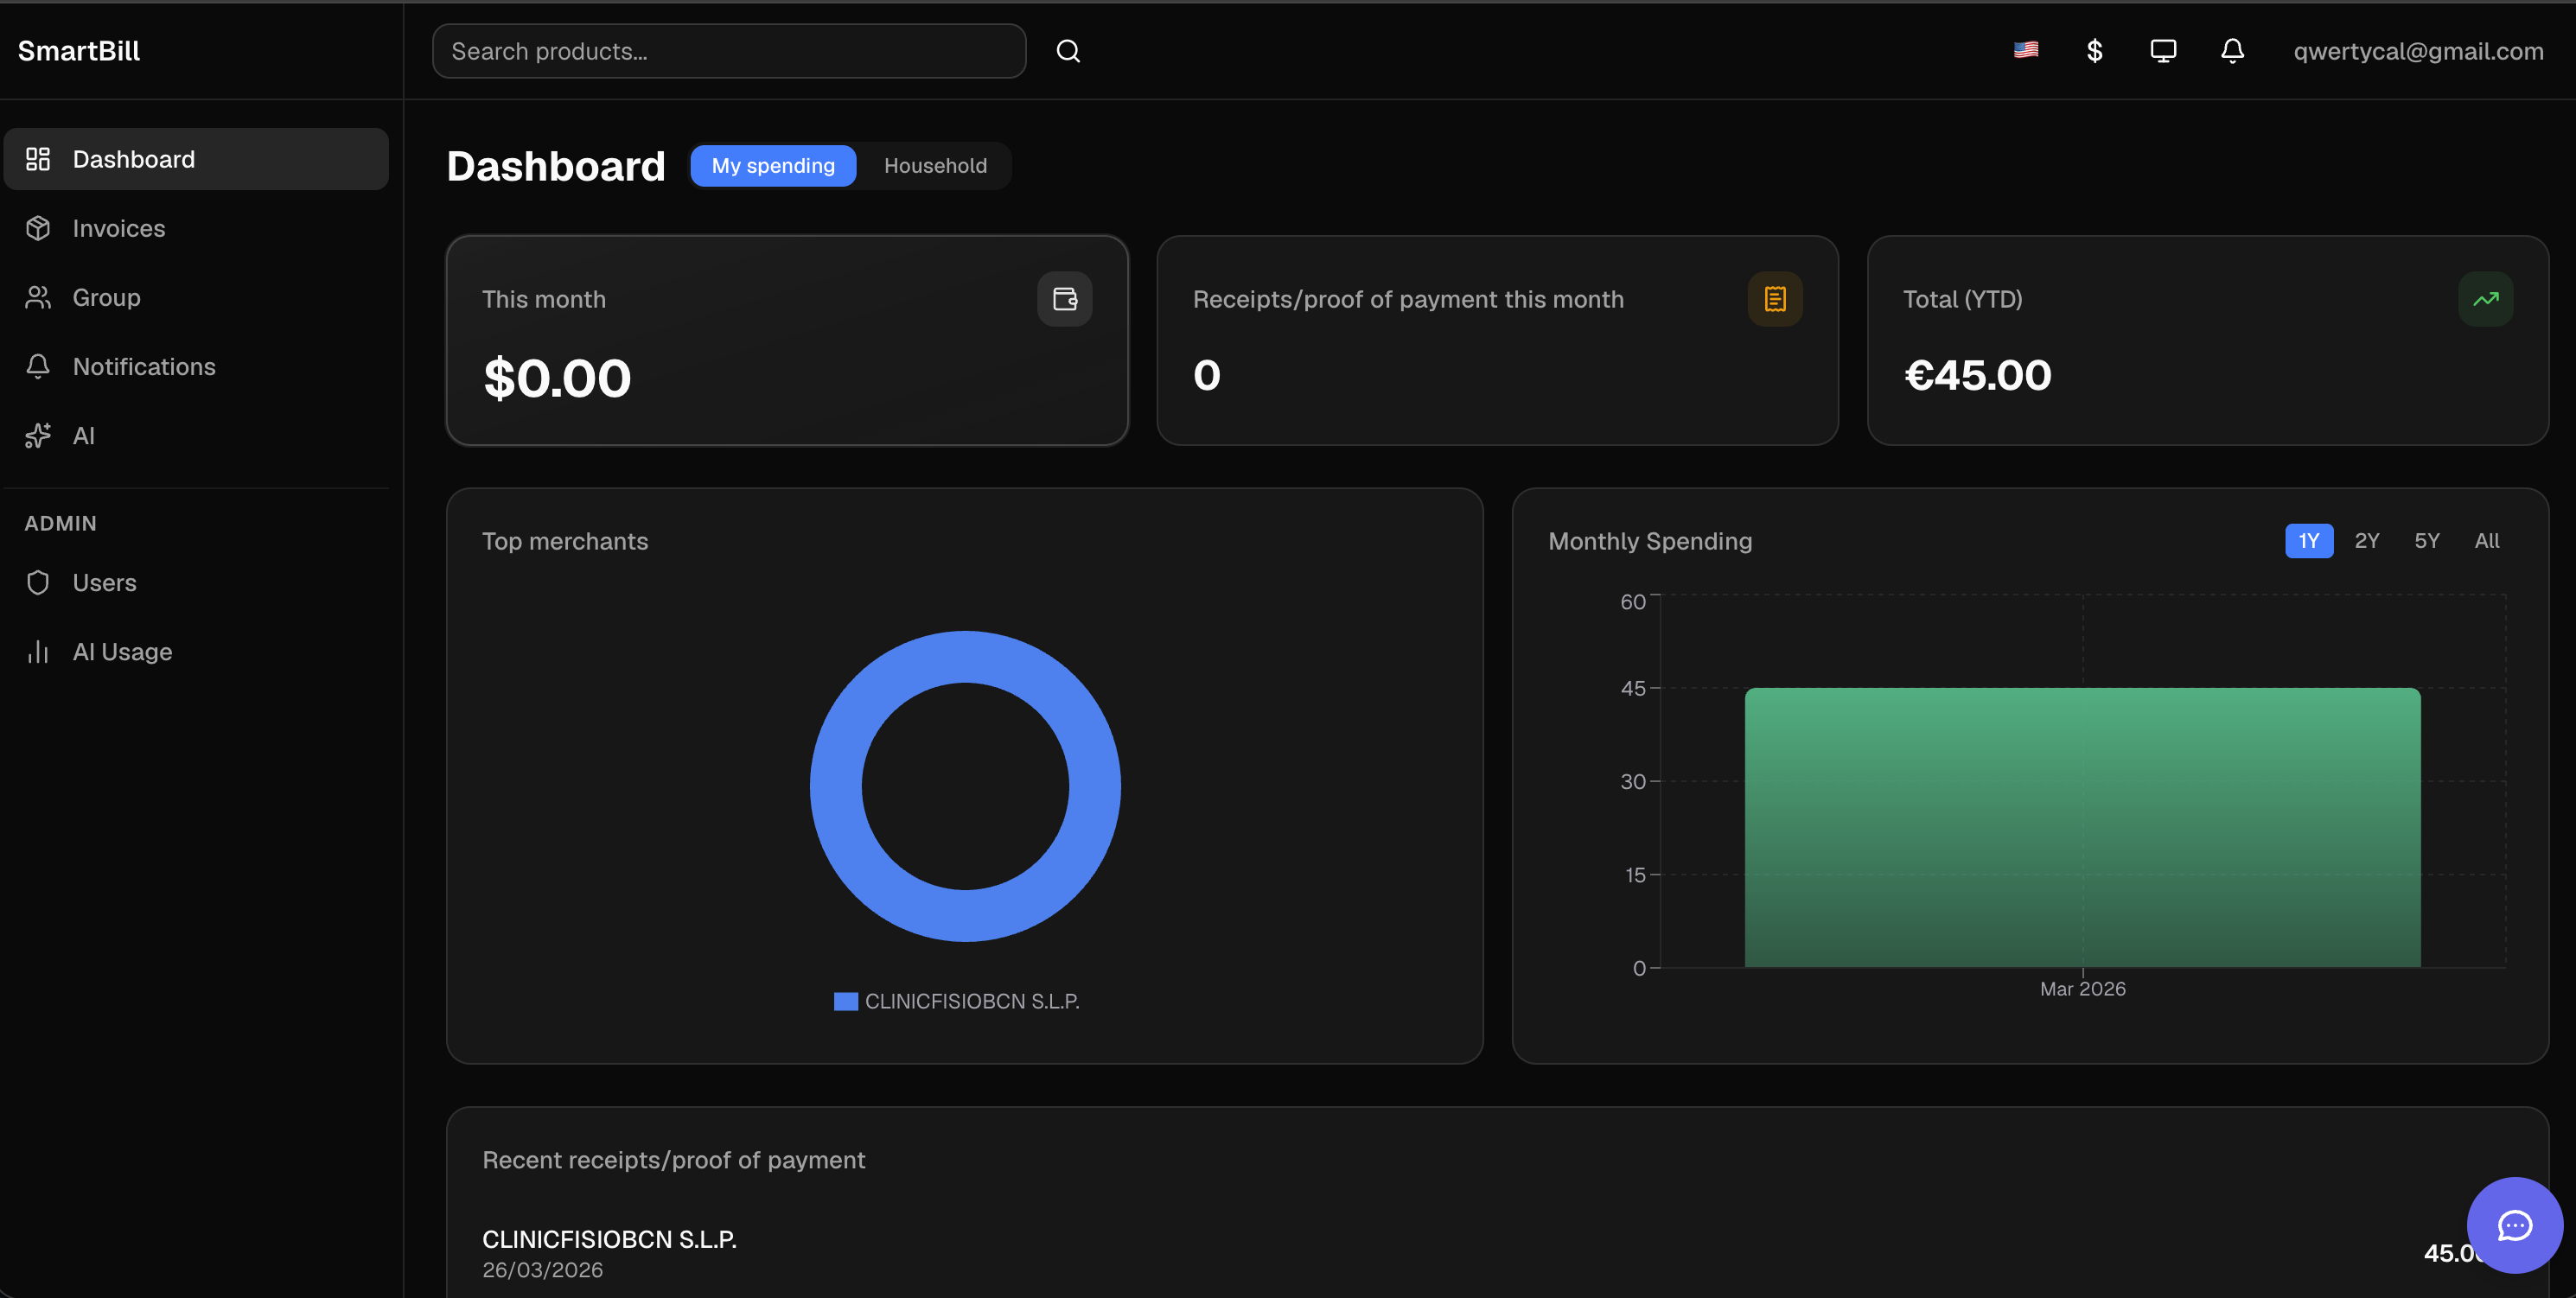
Task: Click the search magnifier icon
Action: (x=1068, y=51)
